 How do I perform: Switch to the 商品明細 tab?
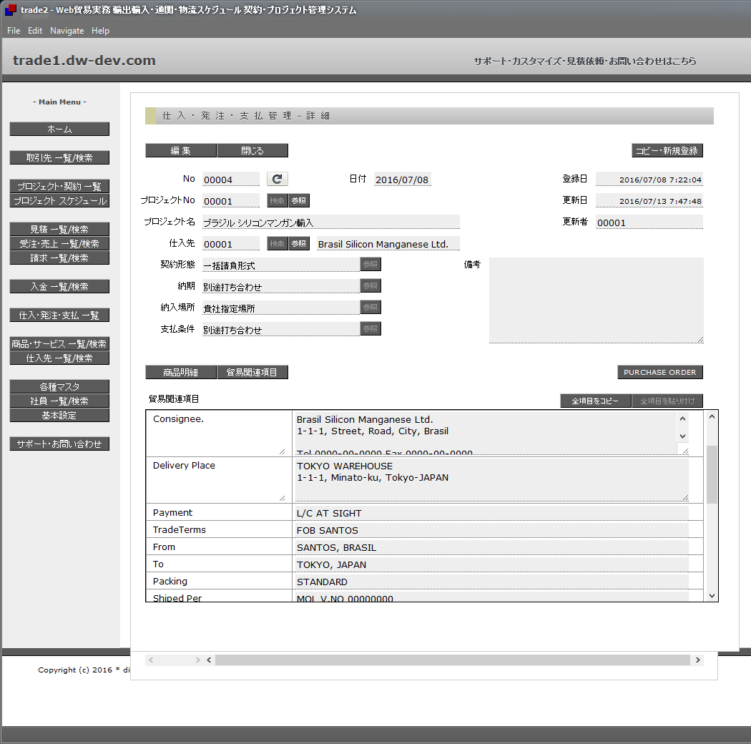pyautogui.click(x=180, y=372)
